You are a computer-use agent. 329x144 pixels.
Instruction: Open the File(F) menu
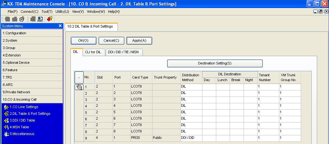click(x=12, y=12)
